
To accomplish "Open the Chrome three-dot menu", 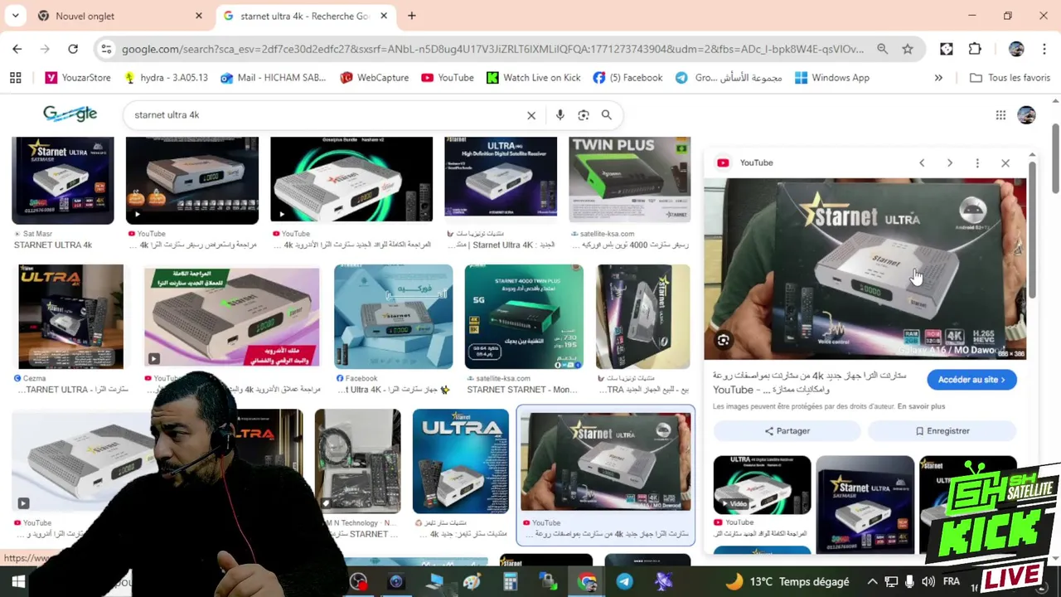I will (1044, 50).
